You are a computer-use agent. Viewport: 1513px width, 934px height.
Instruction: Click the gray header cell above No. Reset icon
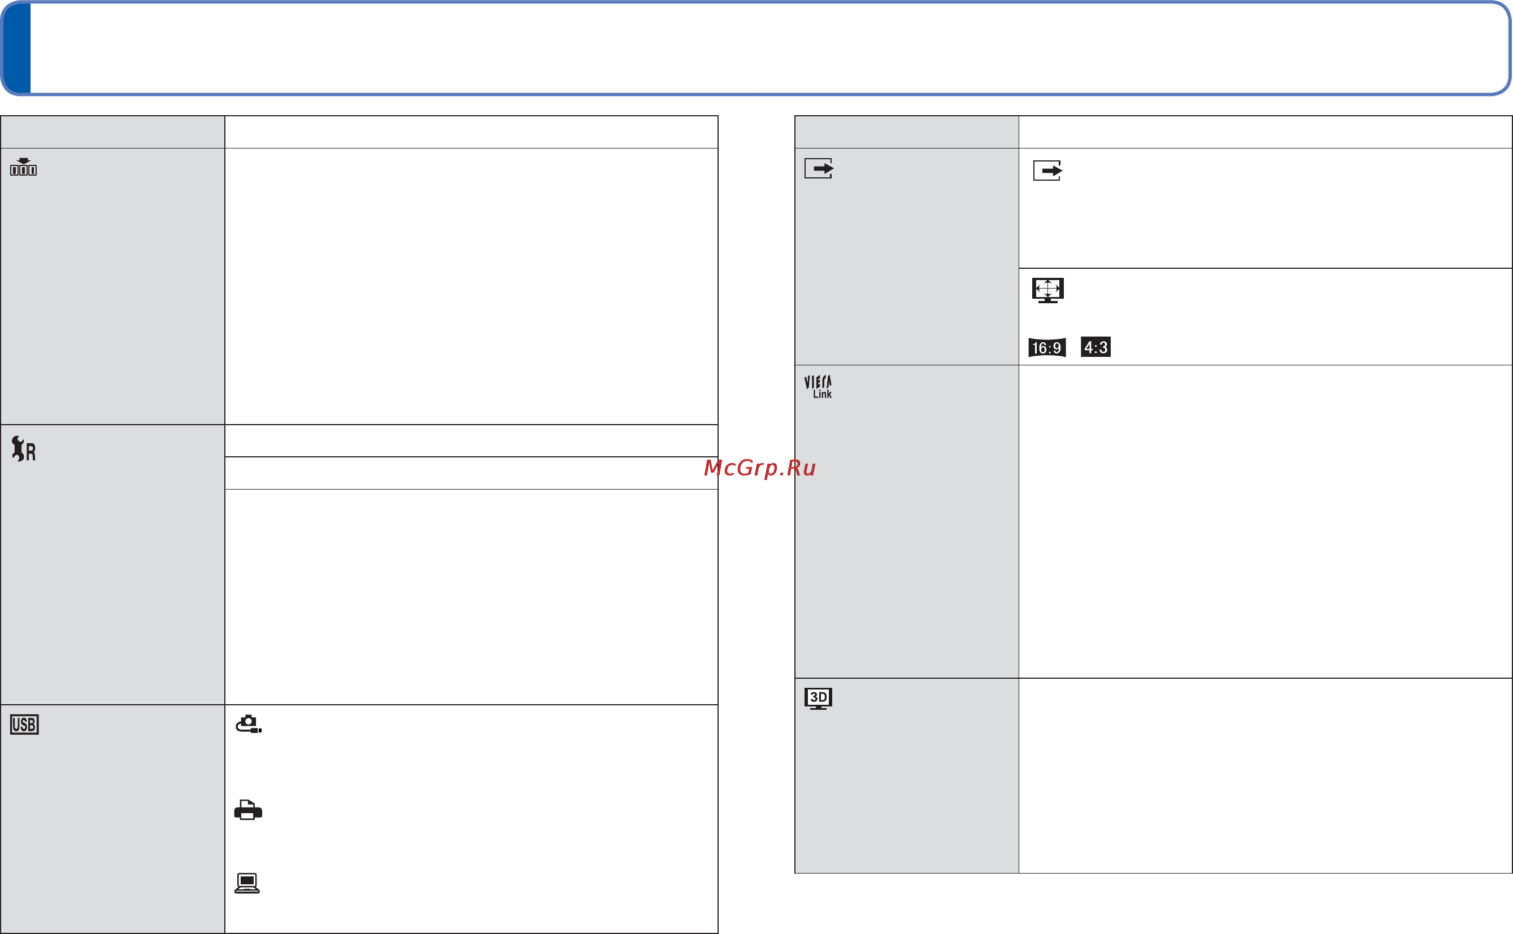pos(112,132)
